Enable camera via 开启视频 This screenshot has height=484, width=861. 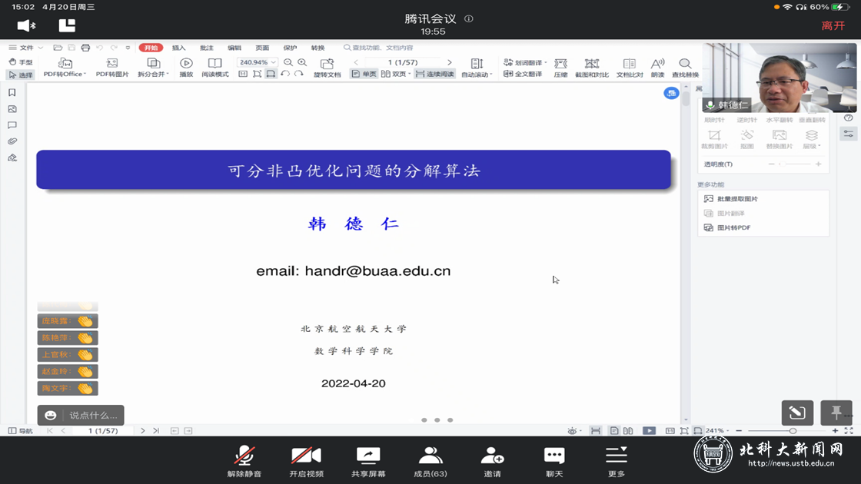(x=307, y=459)
